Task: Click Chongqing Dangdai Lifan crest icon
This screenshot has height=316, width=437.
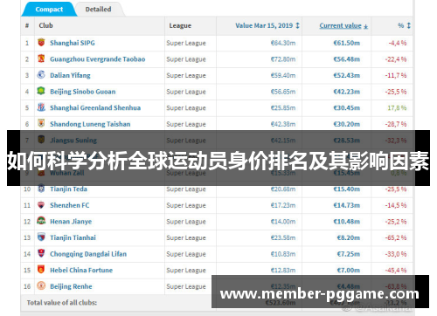Action: 41,253
